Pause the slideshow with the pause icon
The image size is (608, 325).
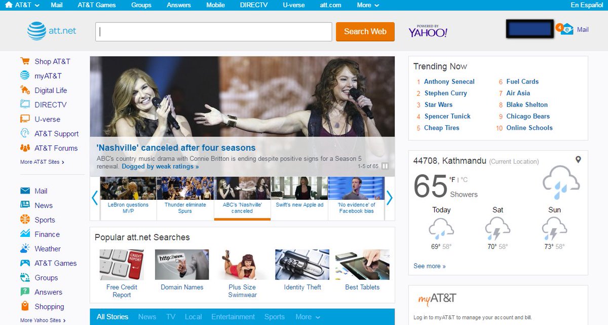click(x=385, y=166)
